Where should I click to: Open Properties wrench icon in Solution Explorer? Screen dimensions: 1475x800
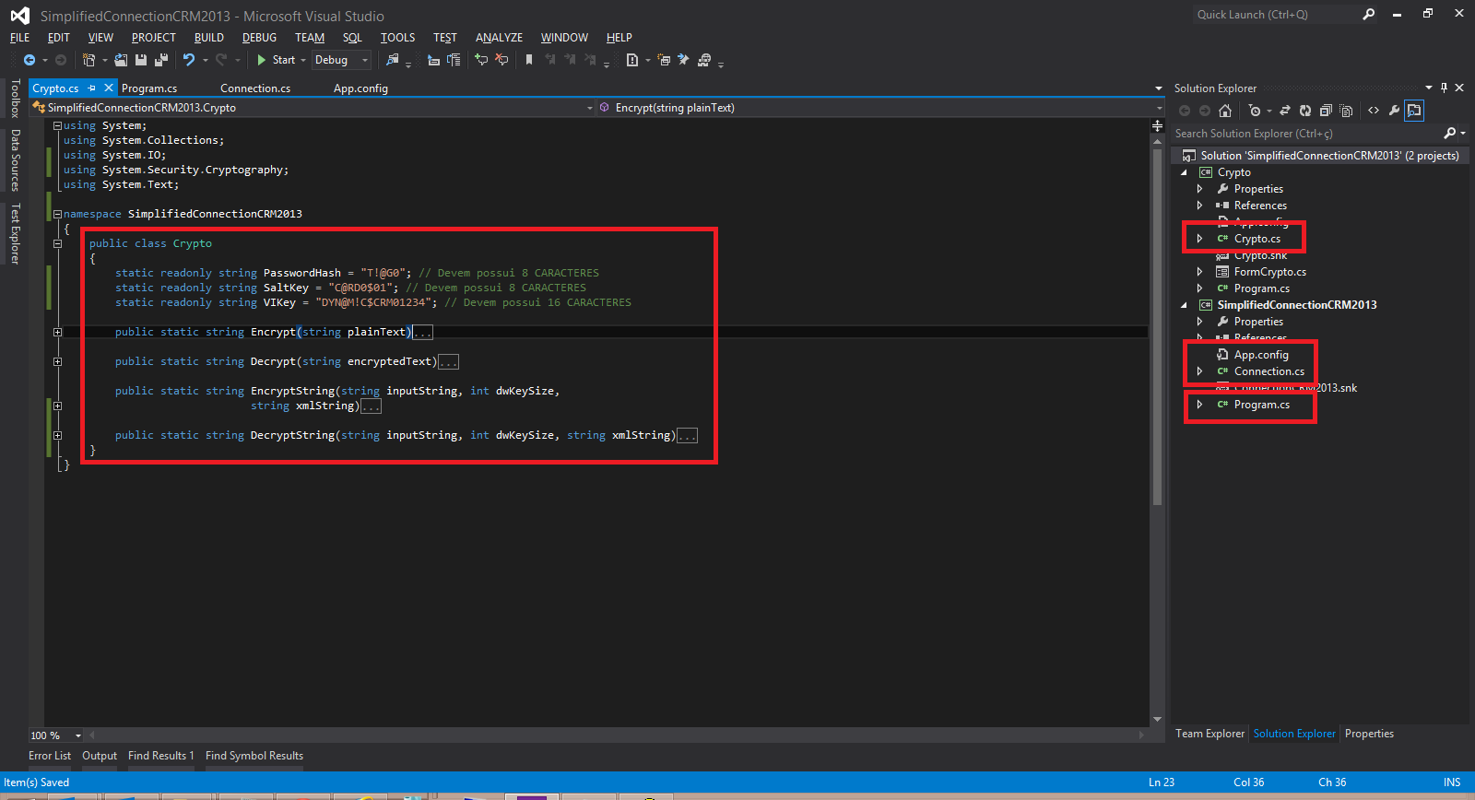[x=1394, y=111]
